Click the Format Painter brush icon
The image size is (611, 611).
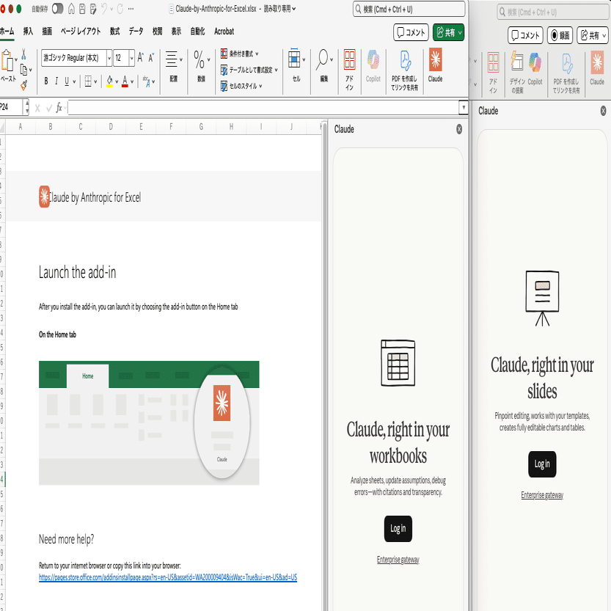pos(23,85)
